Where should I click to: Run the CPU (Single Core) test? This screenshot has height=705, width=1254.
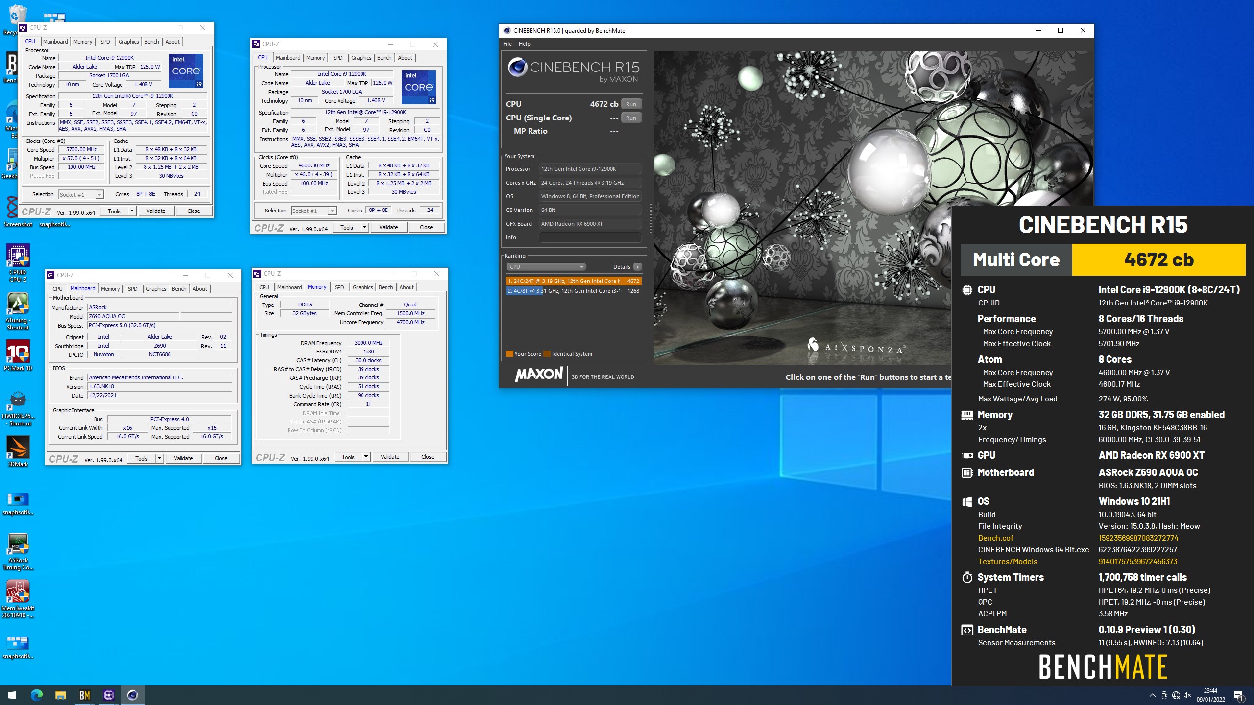point(631,117)
